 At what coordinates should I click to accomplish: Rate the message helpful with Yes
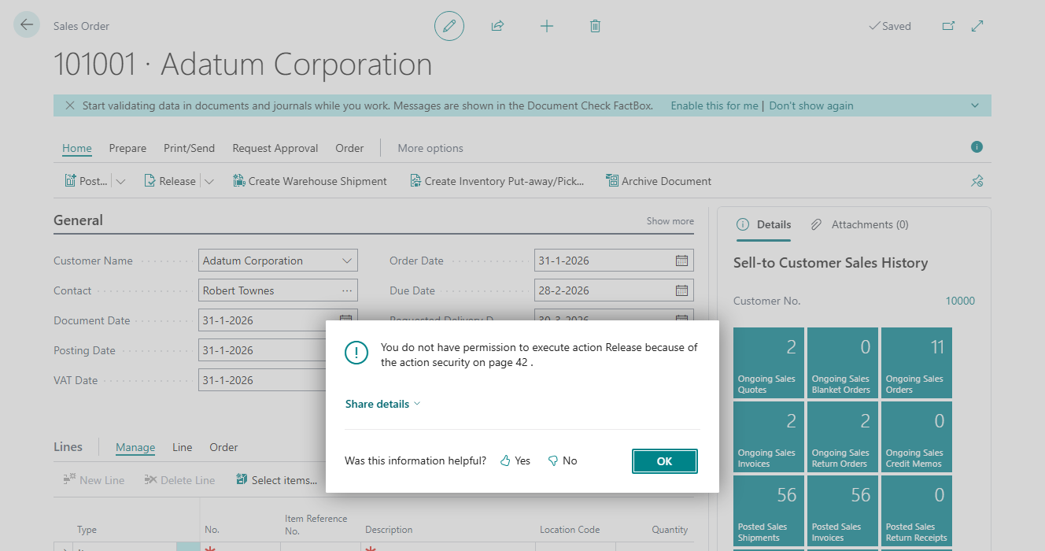point(515,460)
